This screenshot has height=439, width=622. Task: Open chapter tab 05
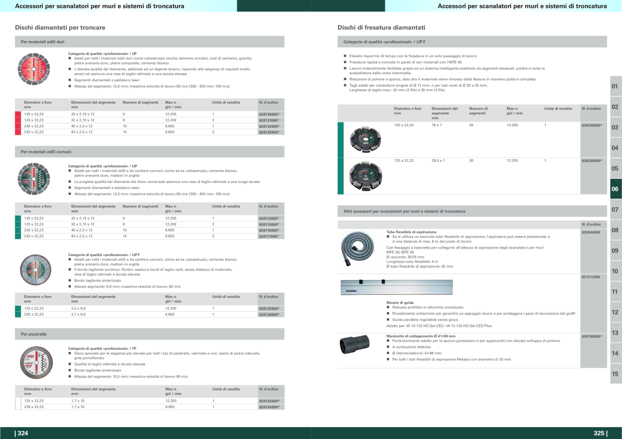coord(615,168)
